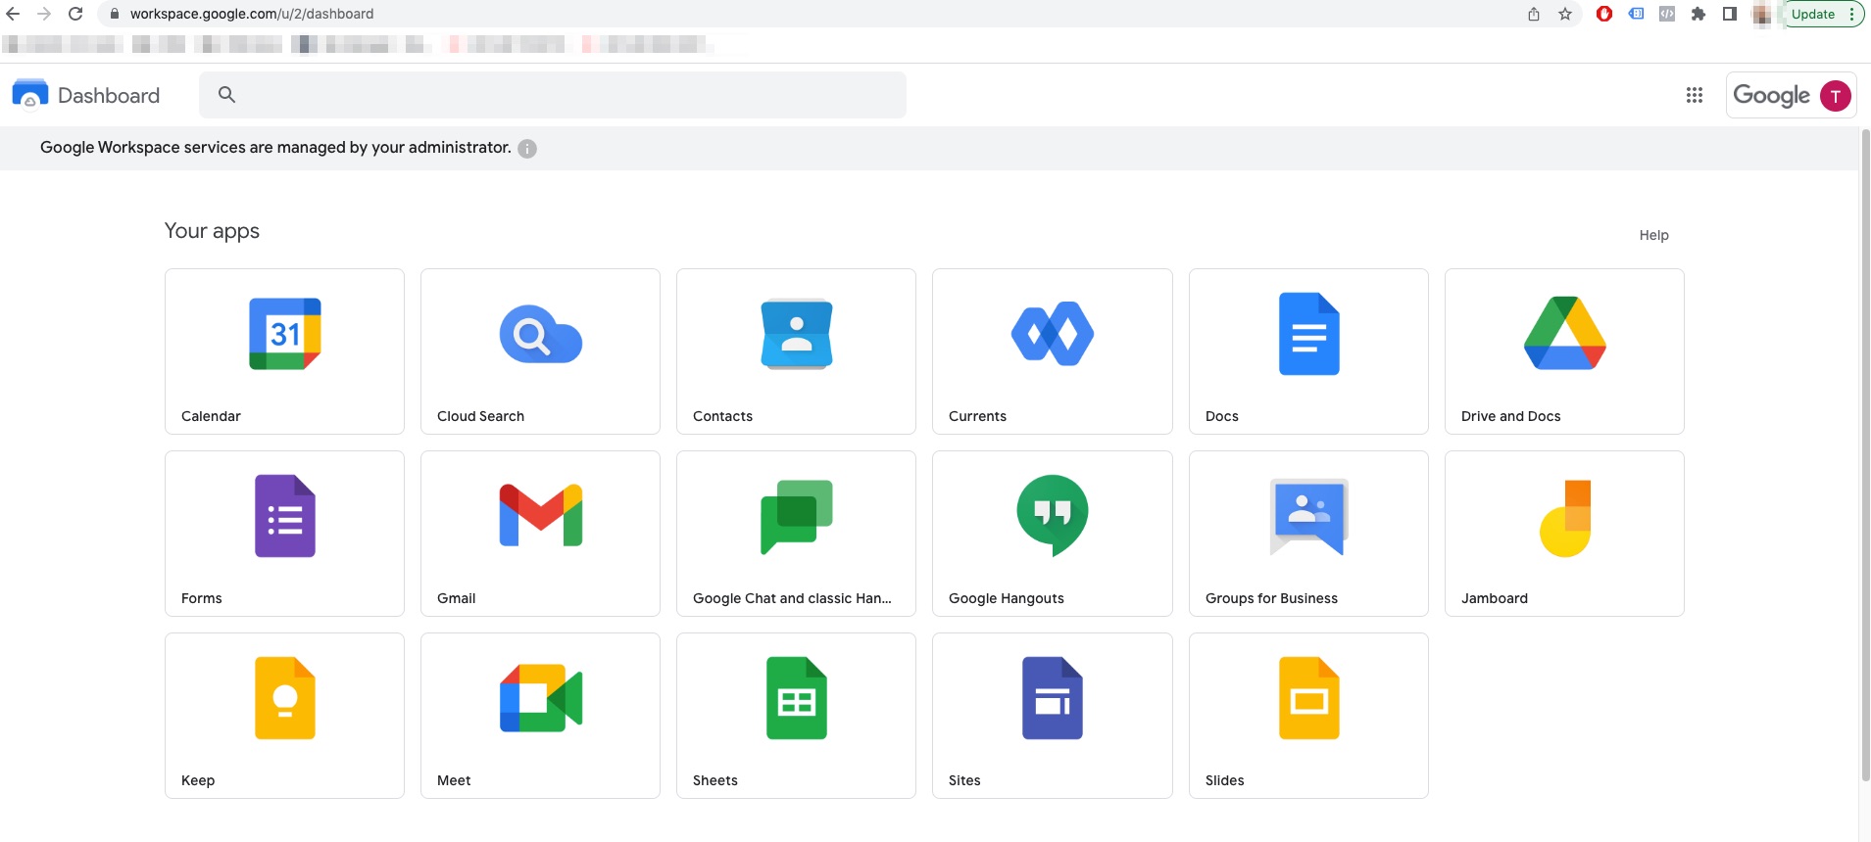Click the Dashboard logo link
This screenshot has width=1871, height=842.
[x=86, y=95]
